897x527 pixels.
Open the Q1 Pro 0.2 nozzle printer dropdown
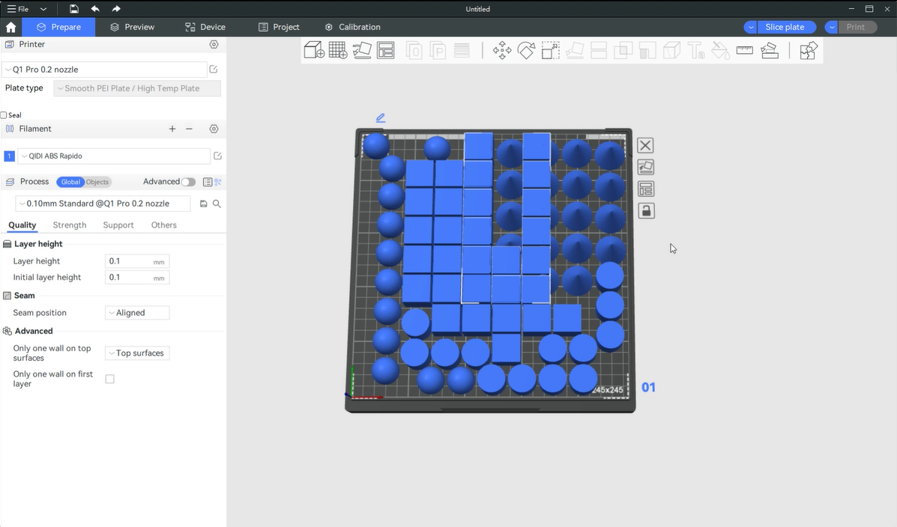tap(105, 70)
